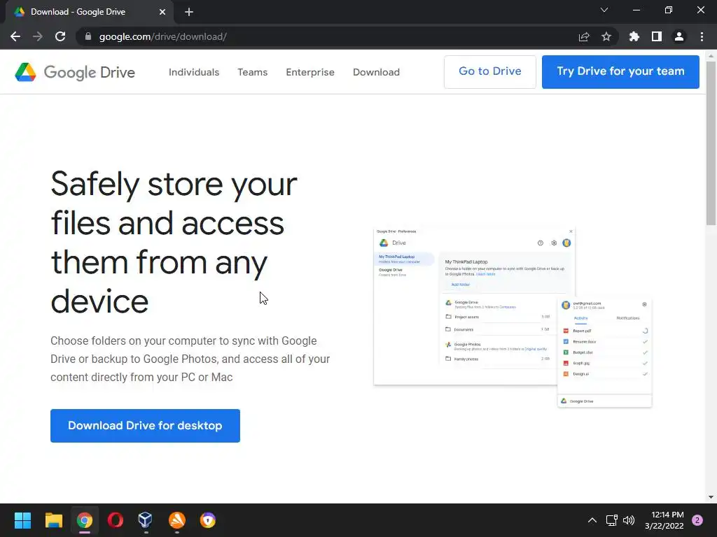
Task: Click Try Drive for your team
Action: [620, 72]
